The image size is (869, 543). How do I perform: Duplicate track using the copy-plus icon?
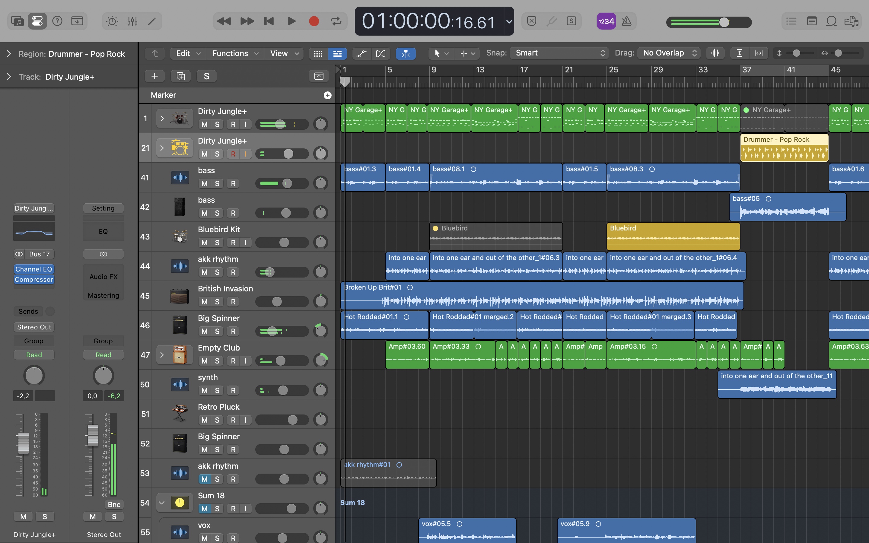[x=181, y=76]
